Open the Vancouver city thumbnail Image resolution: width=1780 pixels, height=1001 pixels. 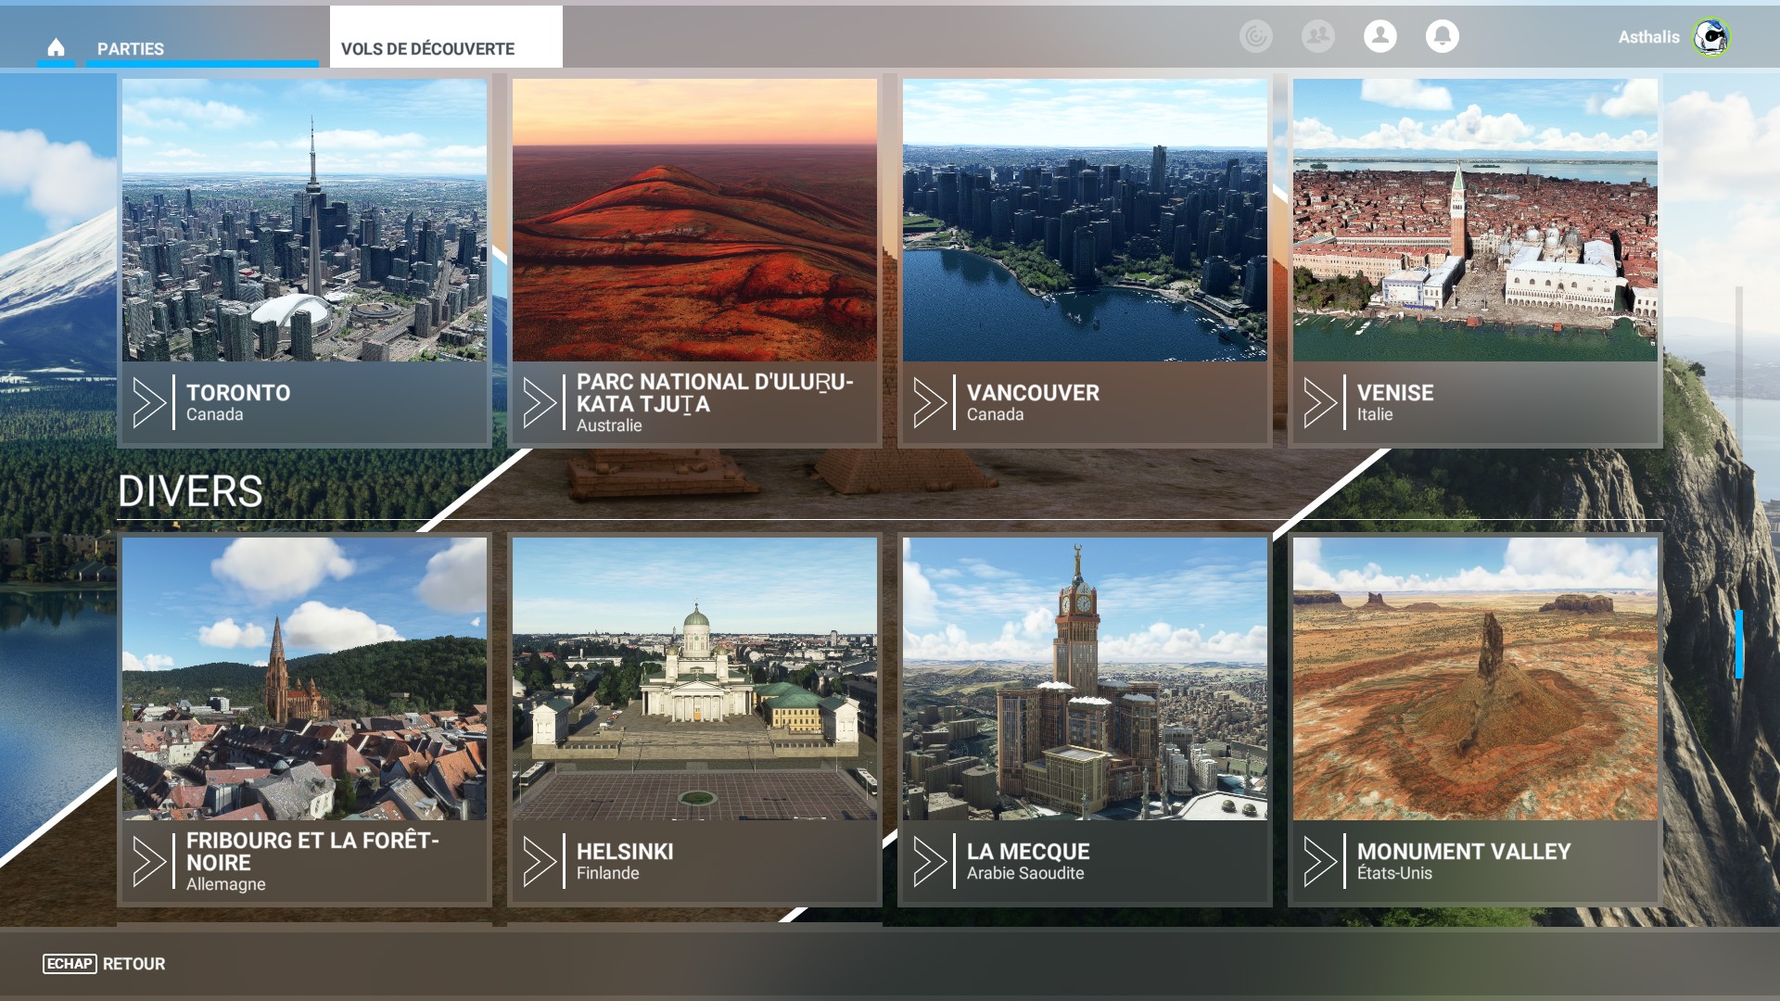[1085, 220]
